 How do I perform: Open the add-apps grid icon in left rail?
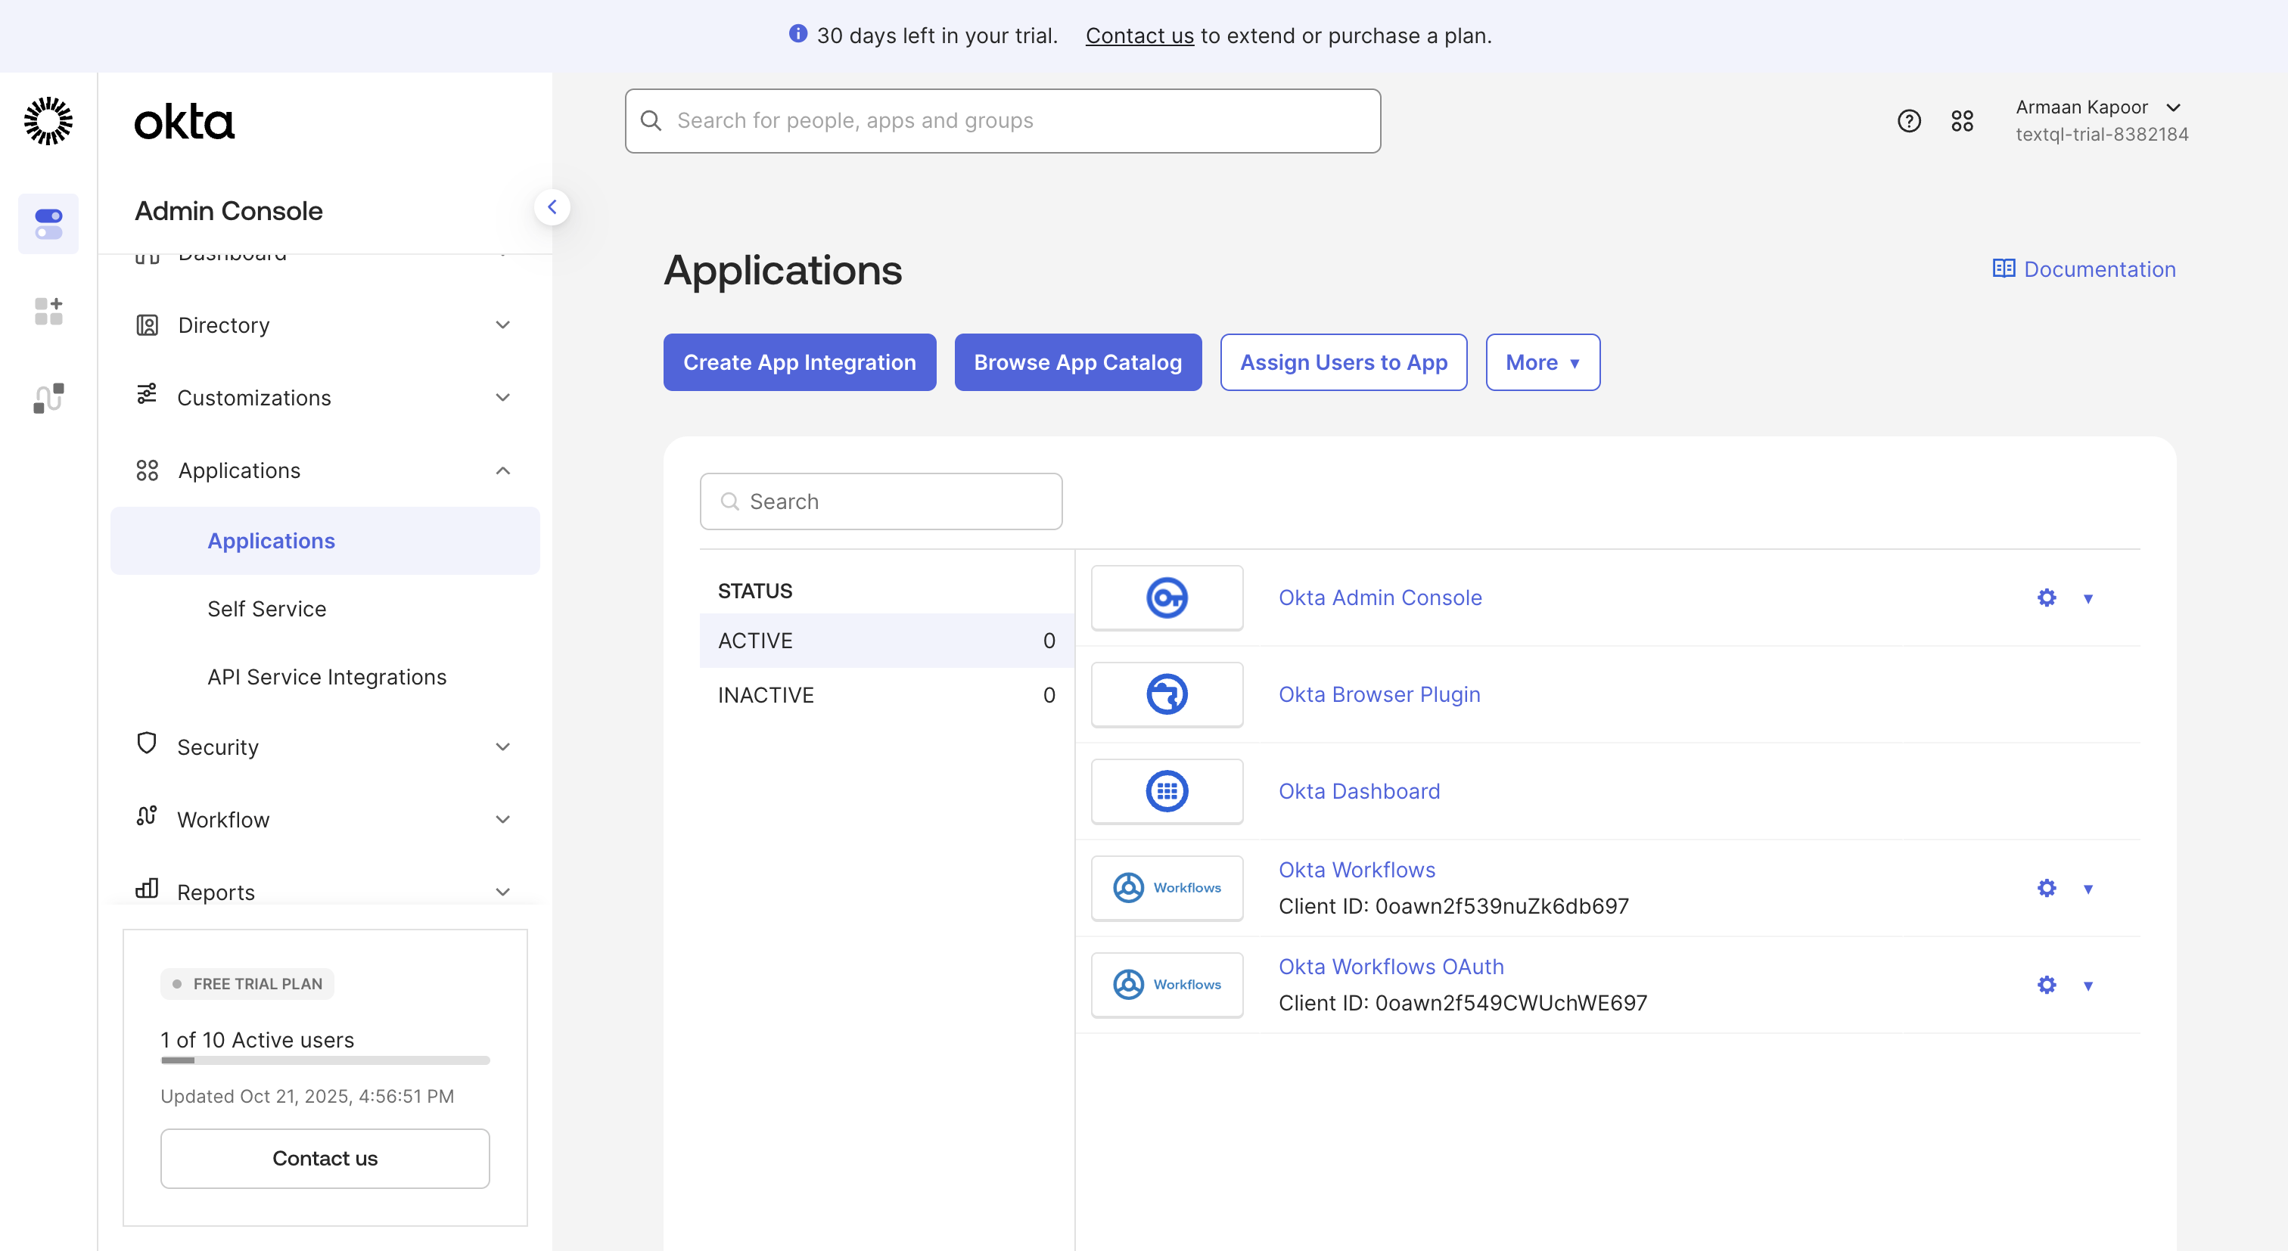[48, 312]
